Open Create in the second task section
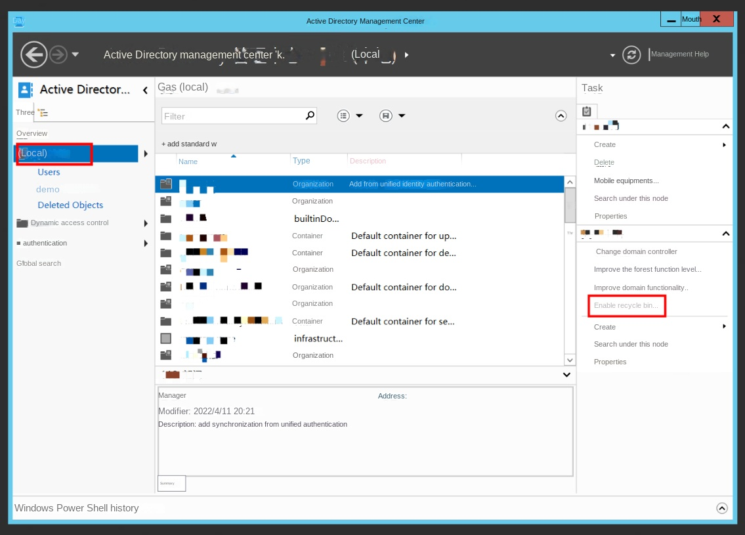Viewport: 745px width, 535px height. 605,327
